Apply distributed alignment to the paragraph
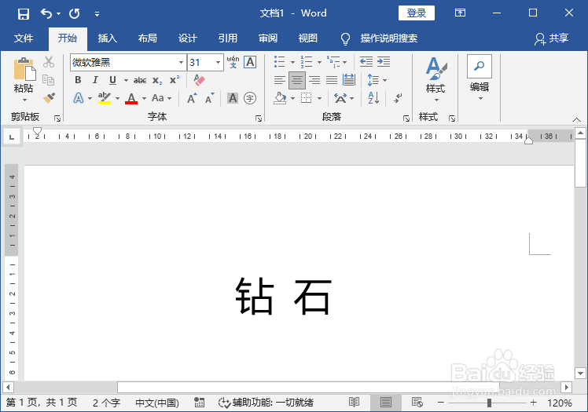This screenshot has height=412, width=588. tap(349, 80)
